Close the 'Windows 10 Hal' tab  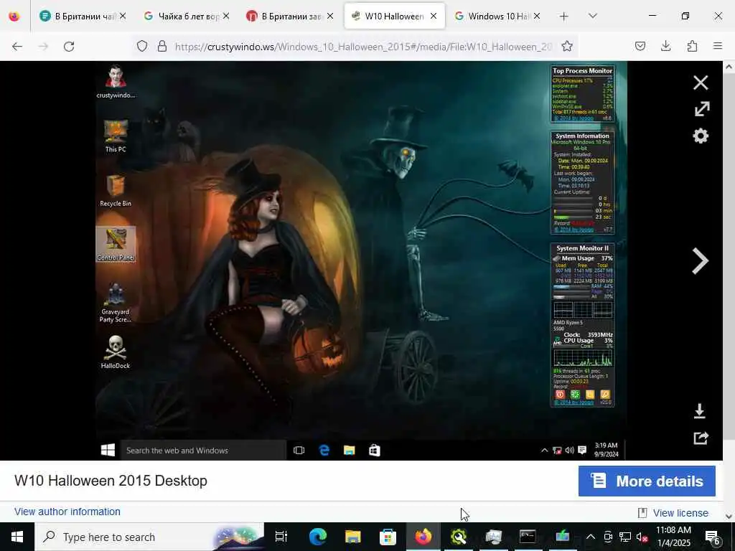pos(537,16)
